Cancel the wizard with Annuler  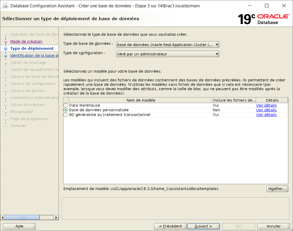click(x=274, y=226)
